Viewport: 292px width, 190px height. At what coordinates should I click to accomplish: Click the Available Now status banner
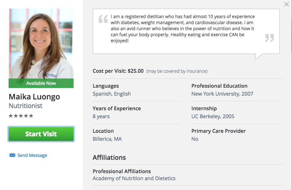click(41, 83)
